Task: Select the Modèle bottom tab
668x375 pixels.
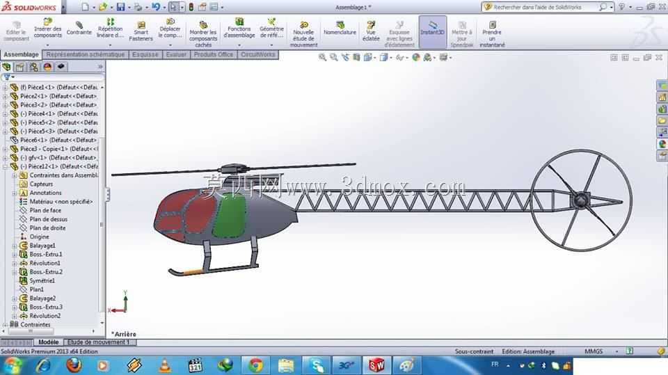Action: click(48, 342)
